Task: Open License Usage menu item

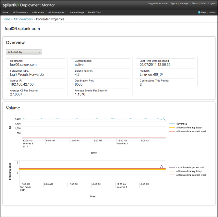Action: click(76, 13)
